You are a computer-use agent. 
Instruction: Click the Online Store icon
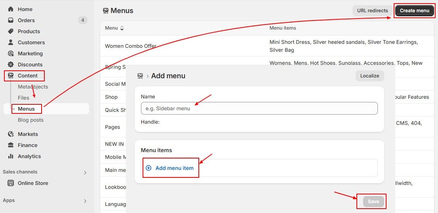coord(11,183)
